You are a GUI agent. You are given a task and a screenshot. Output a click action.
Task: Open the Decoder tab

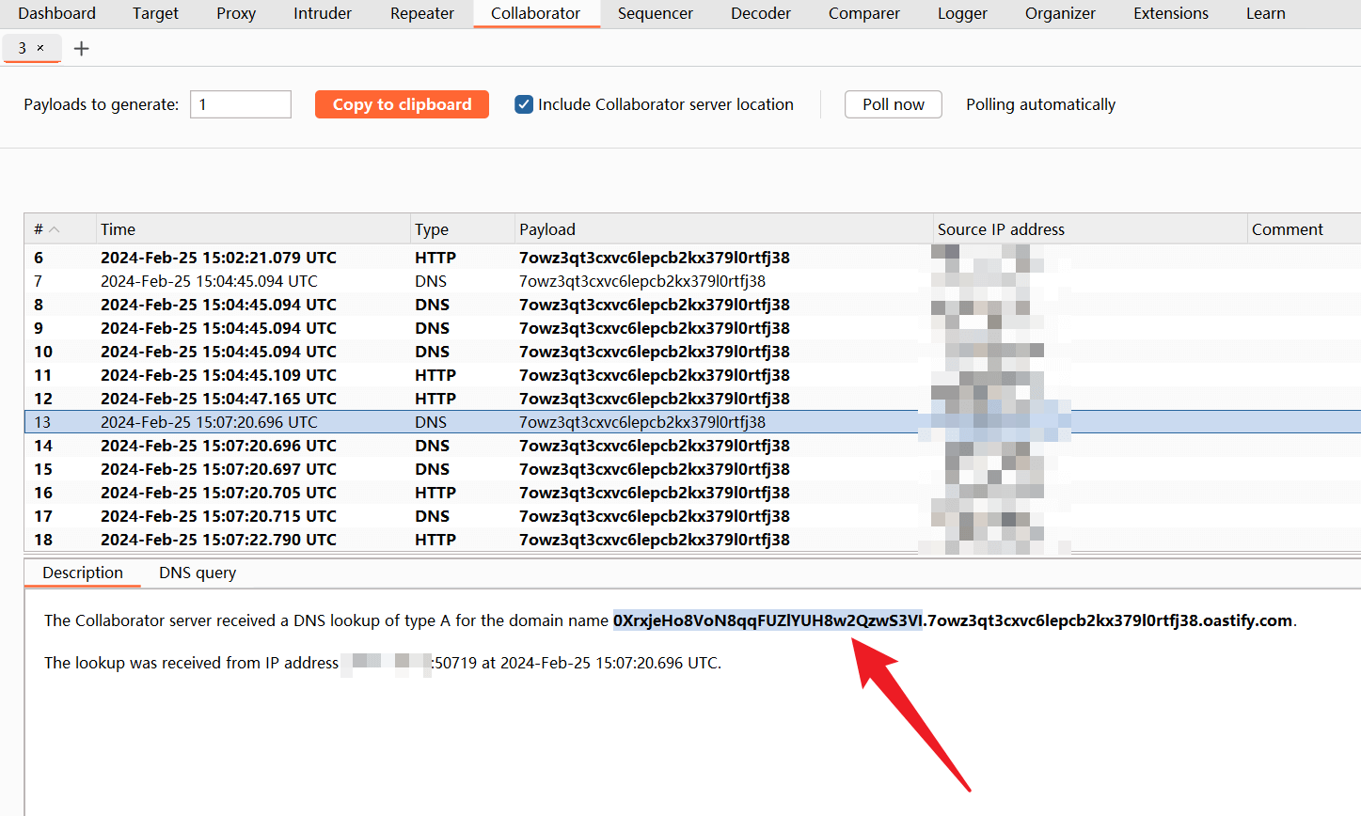tap(761, 13)
